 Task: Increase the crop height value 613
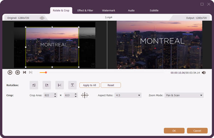pos(76,94)
